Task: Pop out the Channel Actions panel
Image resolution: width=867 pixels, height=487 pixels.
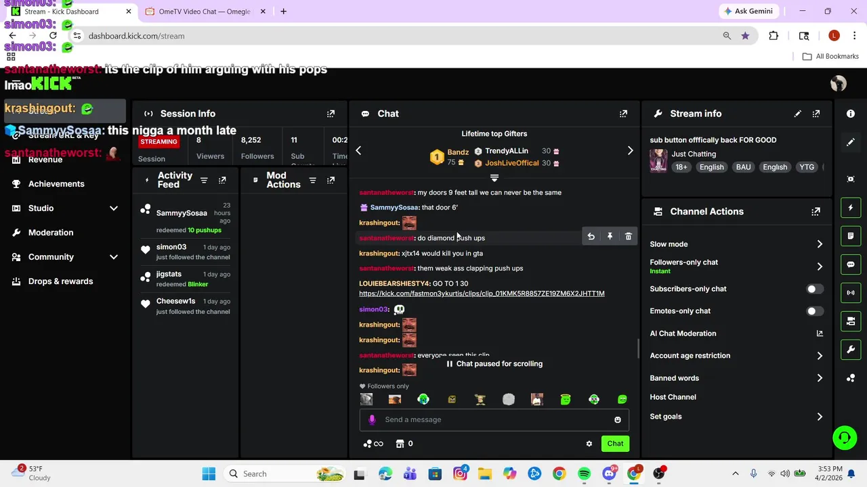Action: pos(816,212)
